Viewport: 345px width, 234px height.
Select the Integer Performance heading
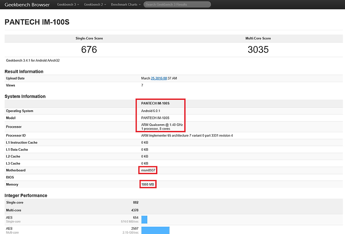click(26, 196)
